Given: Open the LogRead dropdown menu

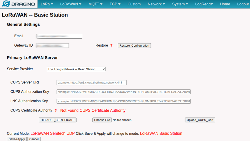Looking at the screenshot, I should click(x=204, y=4).
